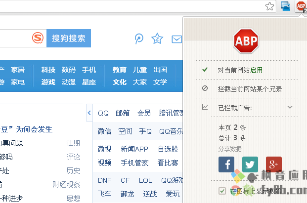The height and width of the screenshot is (203, 307).
Task: Toggle 对当前网站启用 checkmark
Action: 205,70
